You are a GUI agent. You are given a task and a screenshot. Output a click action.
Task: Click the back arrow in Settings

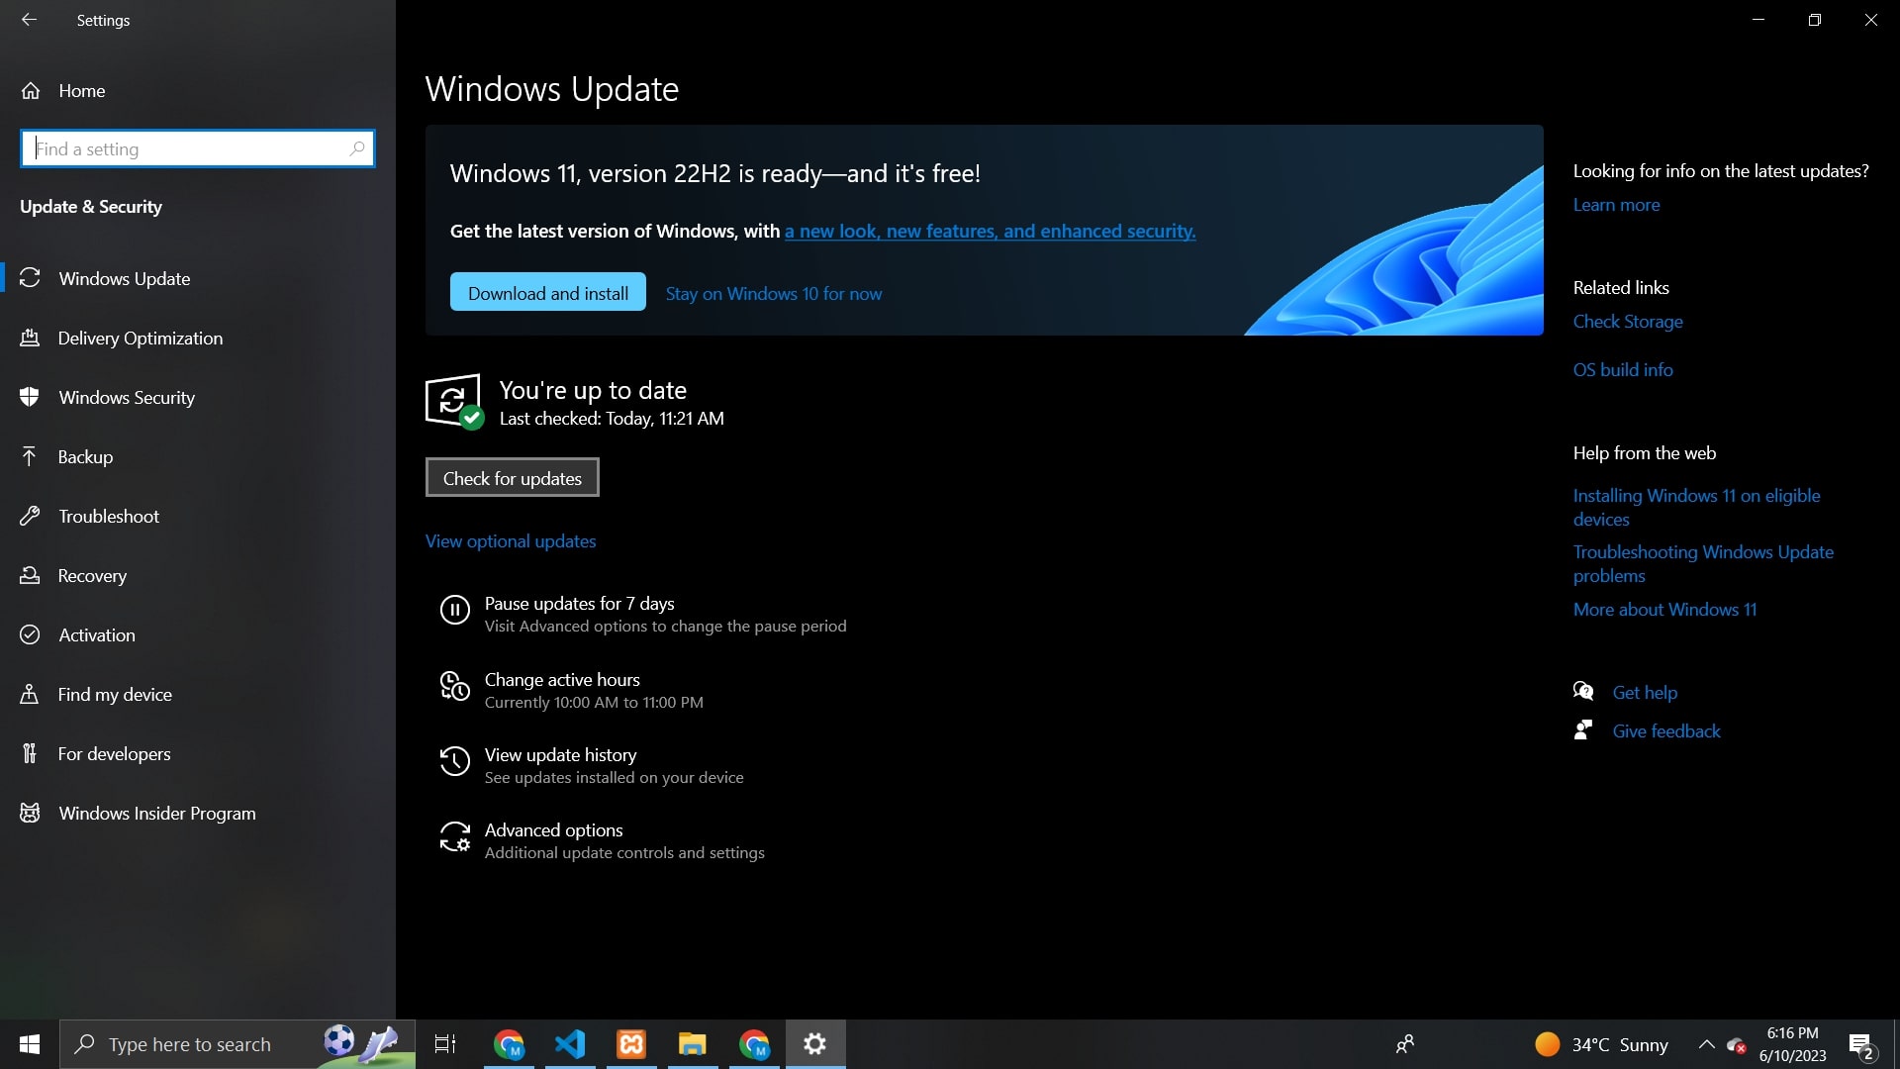tap(29, 20)
